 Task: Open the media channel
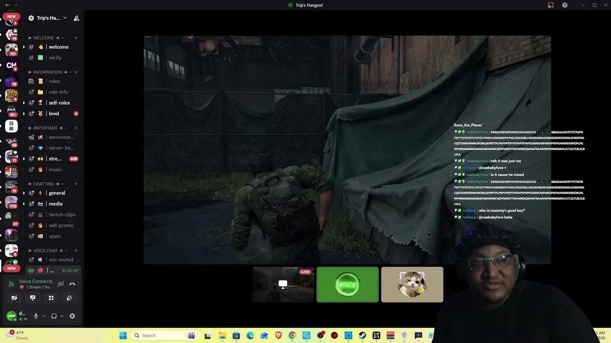(x=53, y=203)
